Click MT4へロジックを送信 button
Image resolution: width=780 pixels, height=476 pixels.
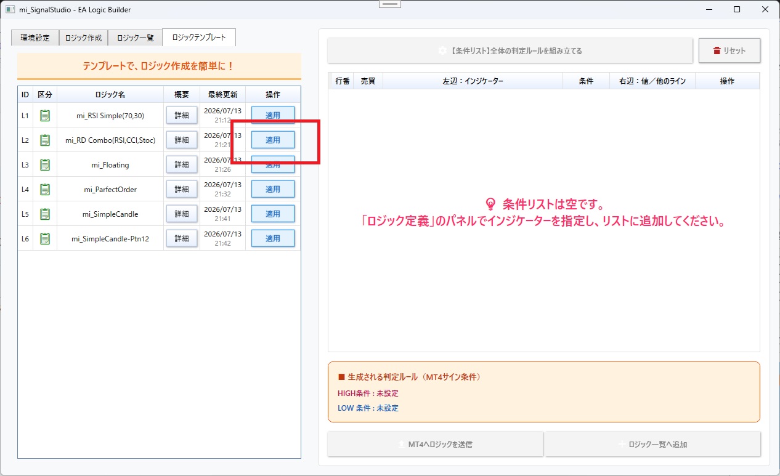[435, 444]
